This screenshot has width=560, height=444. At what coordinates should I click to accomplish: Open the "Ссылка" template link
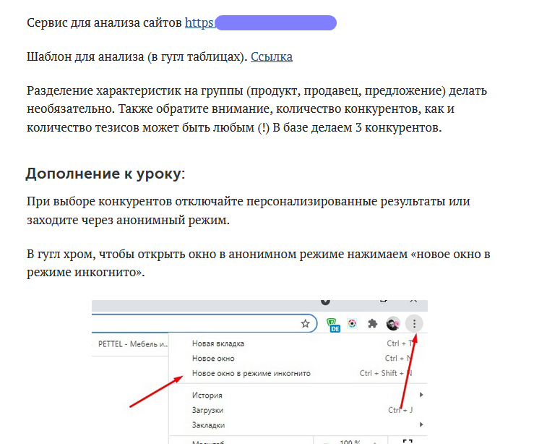click(x=271, y=56)
